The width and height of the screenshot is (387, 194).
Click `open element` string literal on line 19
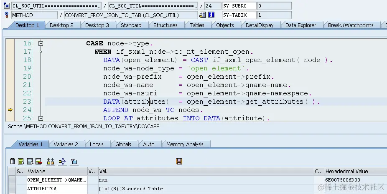[x=216, y=68]
